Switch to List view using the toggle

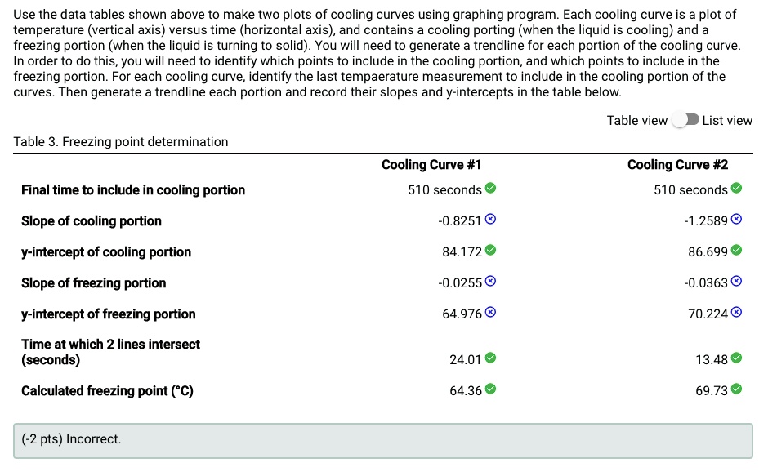tap(687, 120)
